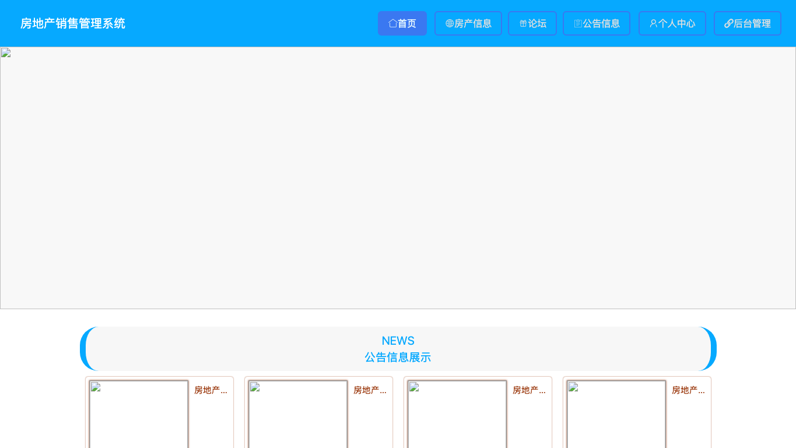Click the link icon beside 后台管理
This screenshot has width=796, height=448.
click(x=729, y=23)
